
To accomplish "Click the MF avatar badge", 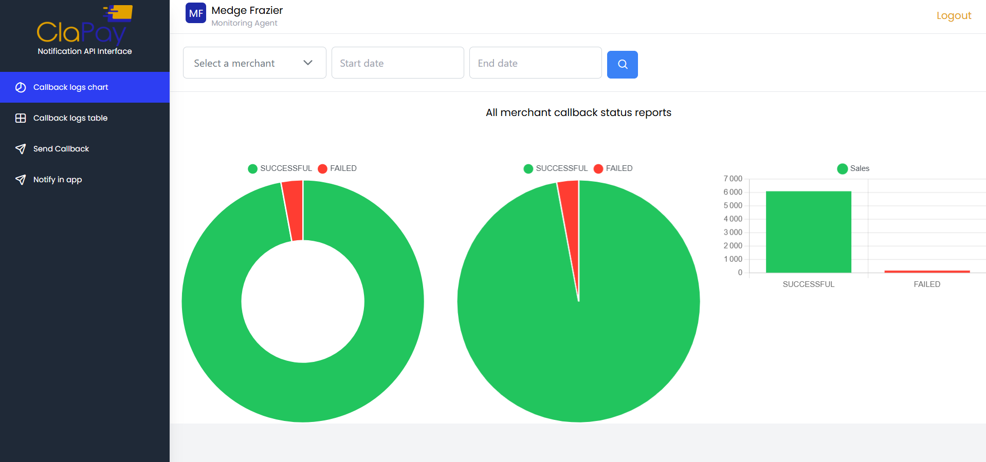I will click(x=195, y=13).
